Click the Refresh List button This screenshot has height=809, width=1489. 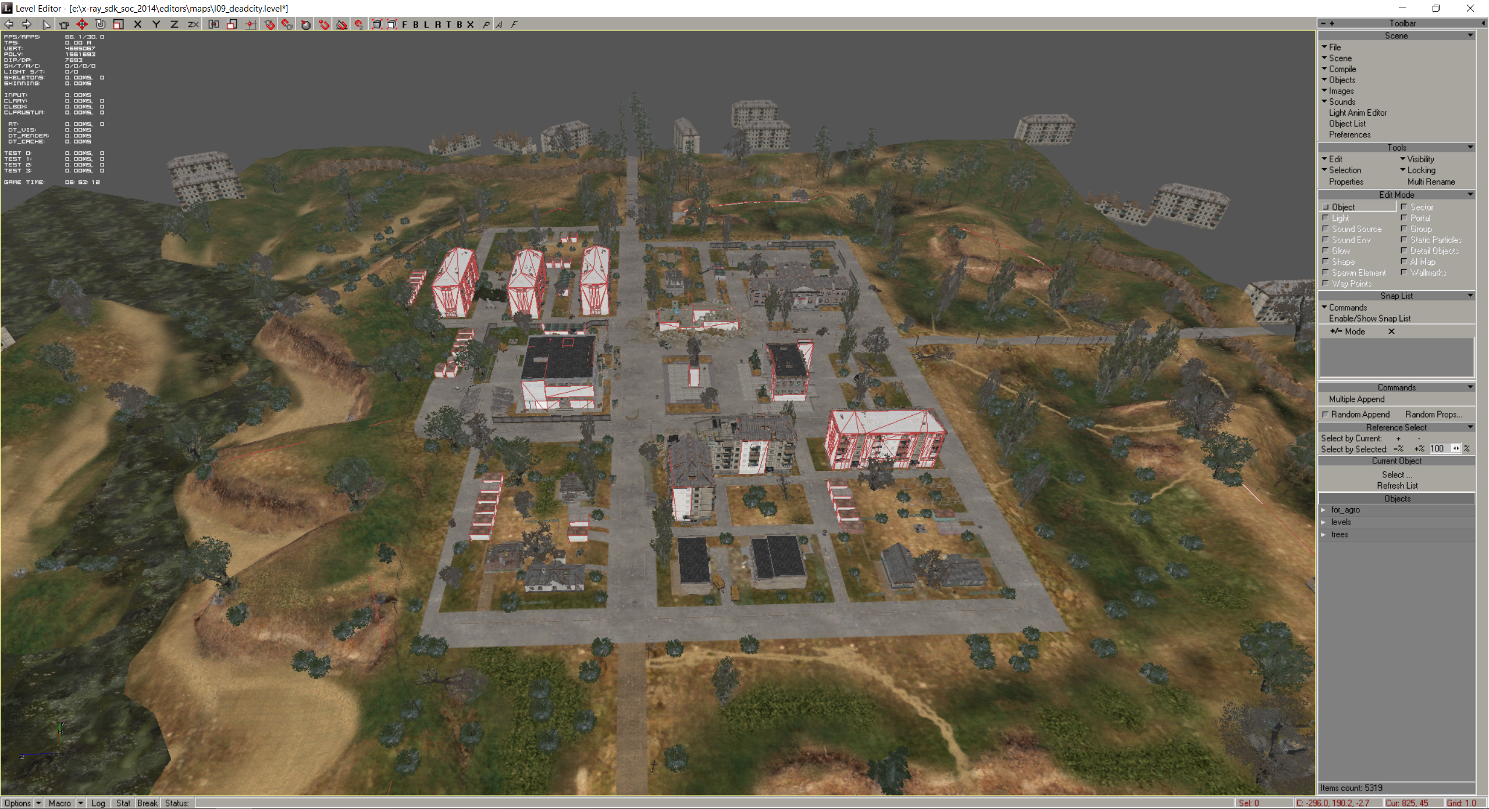pos(1397,486)
